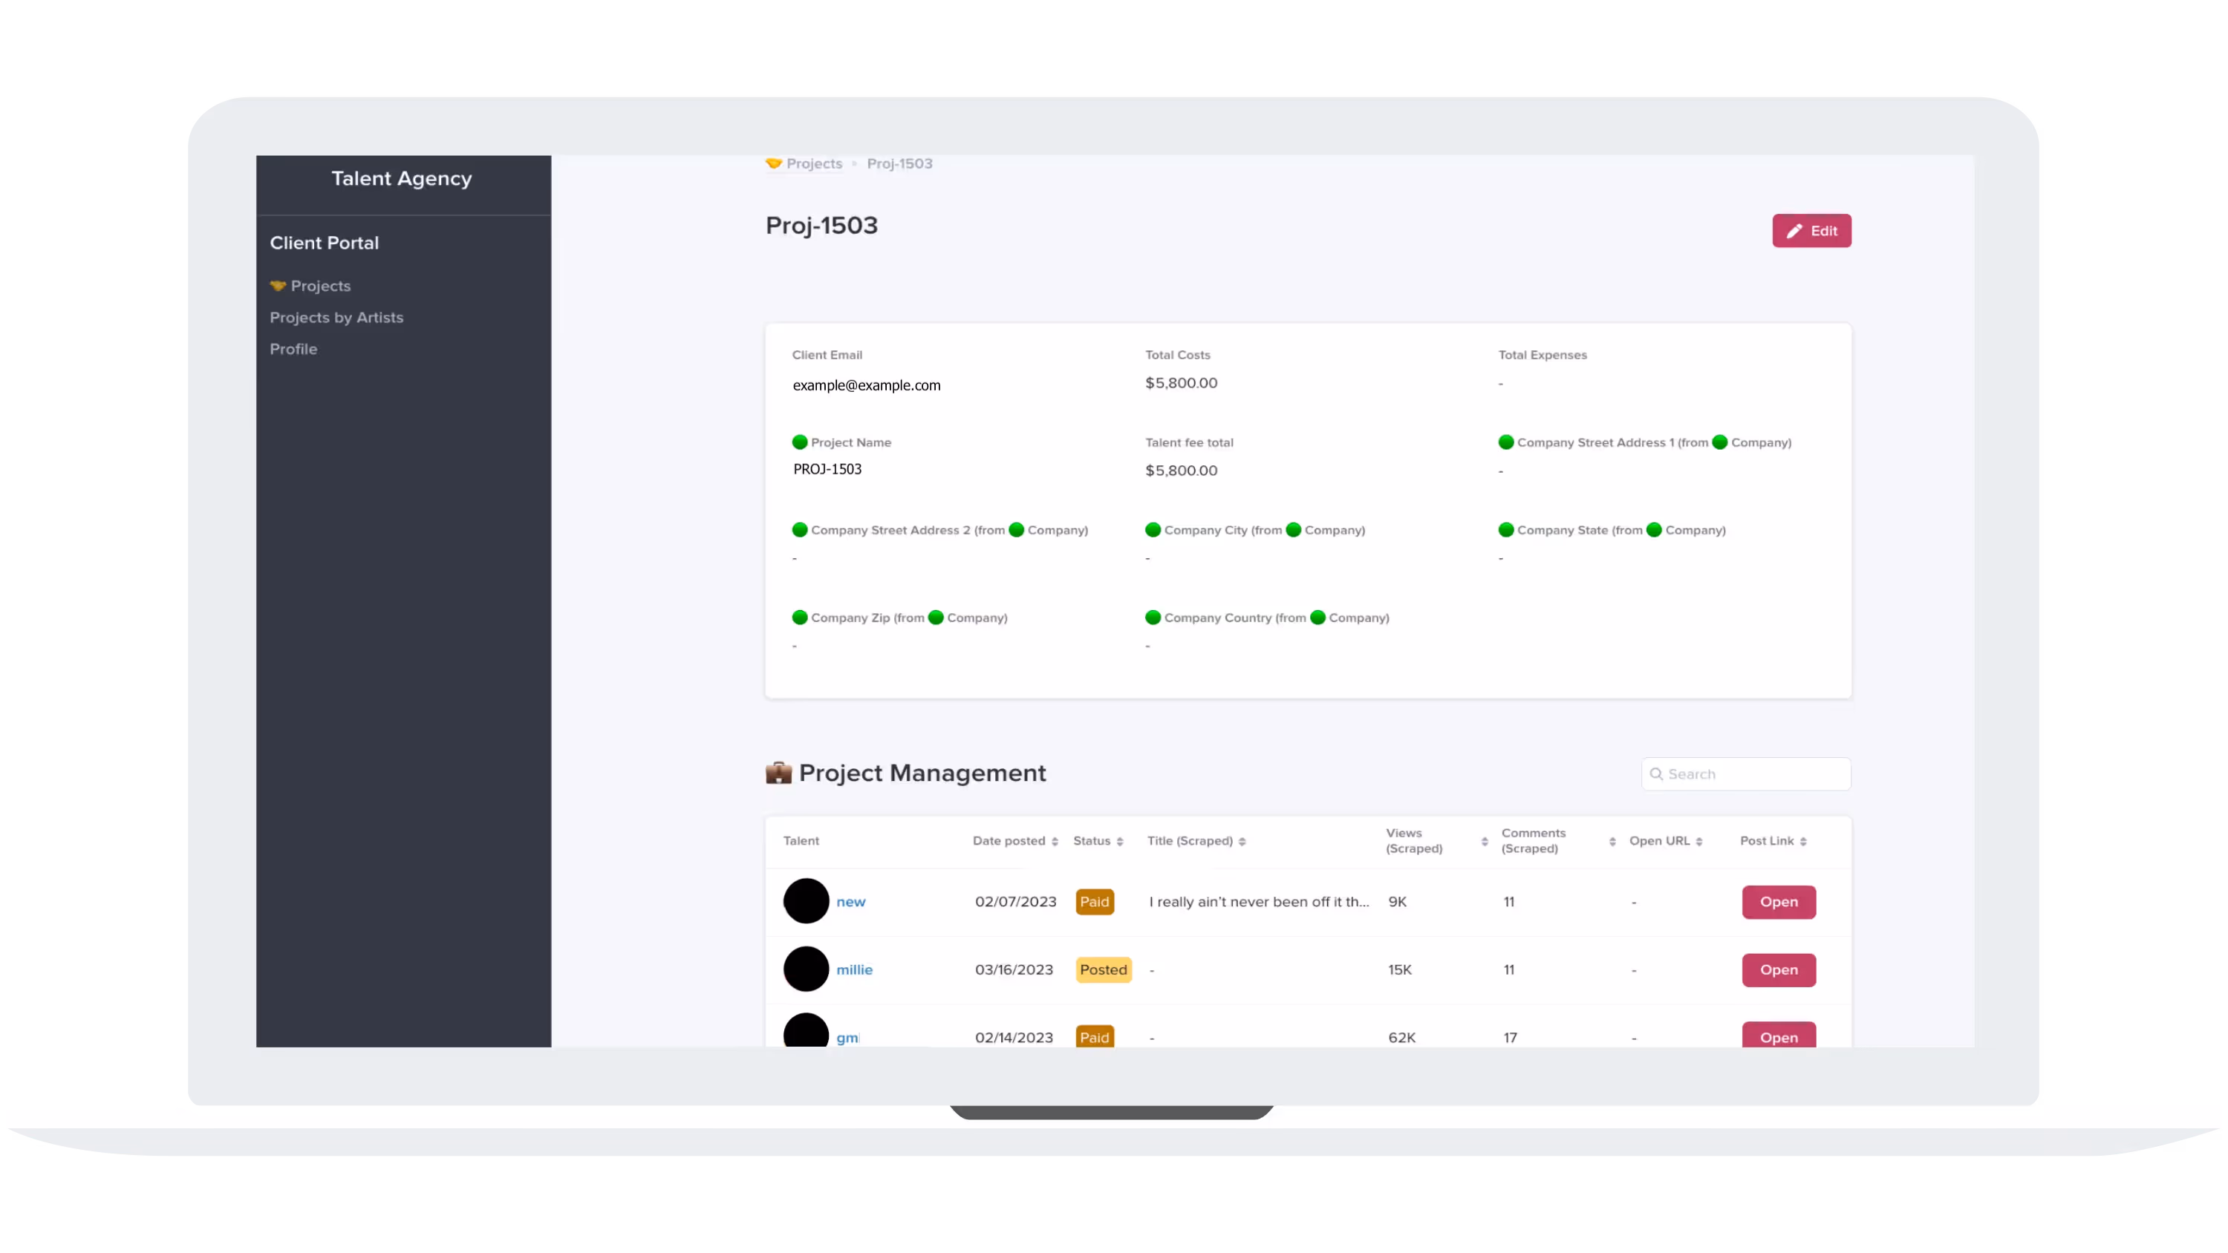Click views value 62K
The image size is (2228, 1253).
1401,1037
